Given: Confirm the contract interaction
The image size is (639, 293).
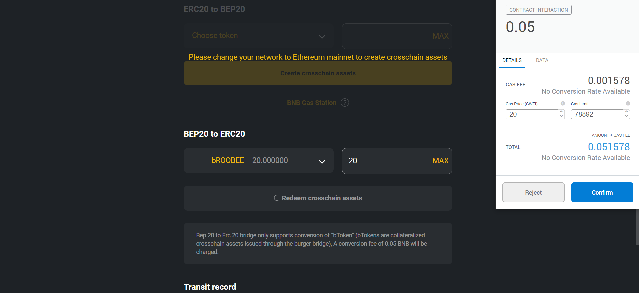Looking at the screenshot, I should 602,192.
